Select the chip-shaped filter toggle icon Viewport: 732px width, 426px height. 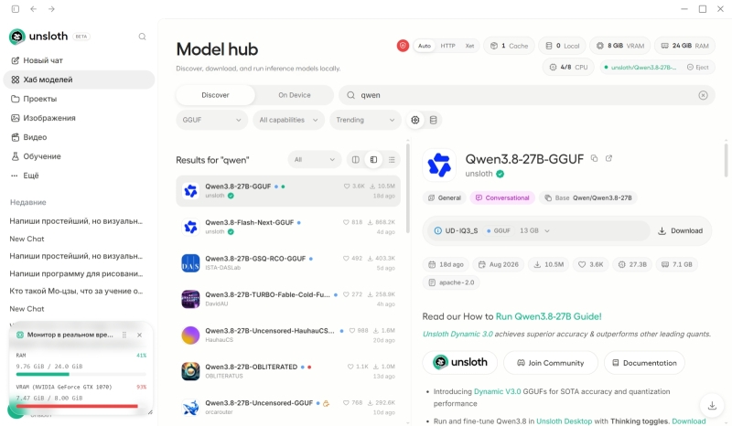(x=415, y=120)
